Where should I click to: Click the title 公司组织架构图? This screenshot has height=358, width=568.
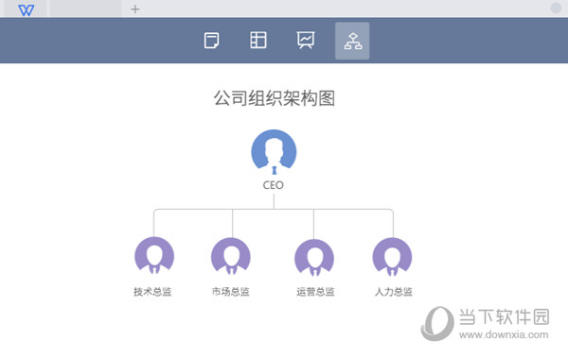(275, 98)
